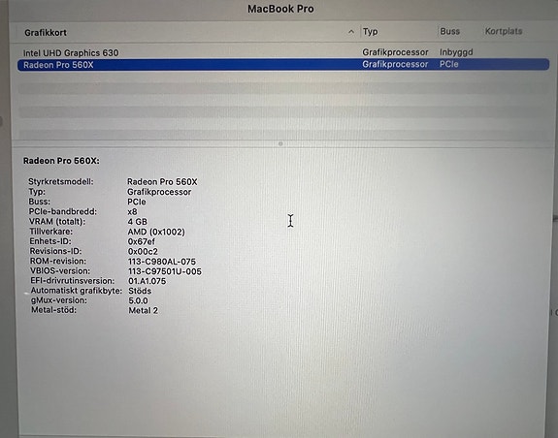Click the Styrkretsmodell value Radeon Pro 560X
This screenshot has width=558, height=438.
[162, 182]
